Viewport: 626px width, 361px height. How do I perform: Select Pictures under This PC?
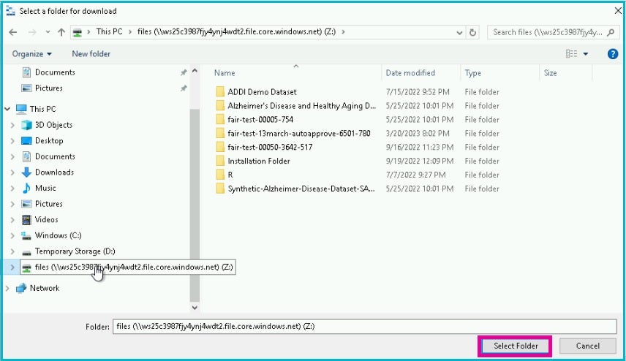49,204
